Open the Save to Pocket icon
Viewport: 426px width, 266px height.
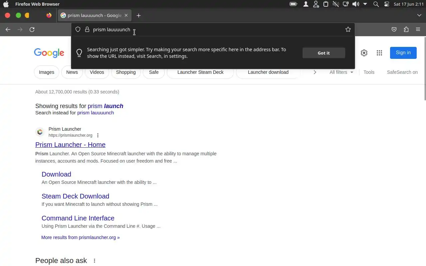[x=394, y=30]
